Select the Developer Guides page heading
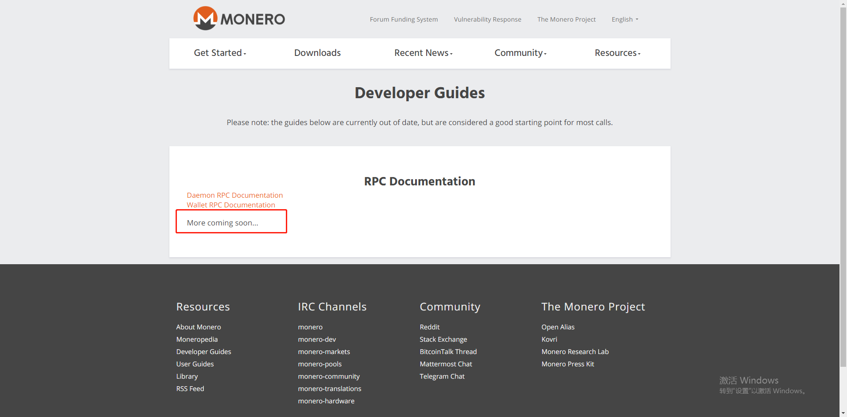 point(420,93)
